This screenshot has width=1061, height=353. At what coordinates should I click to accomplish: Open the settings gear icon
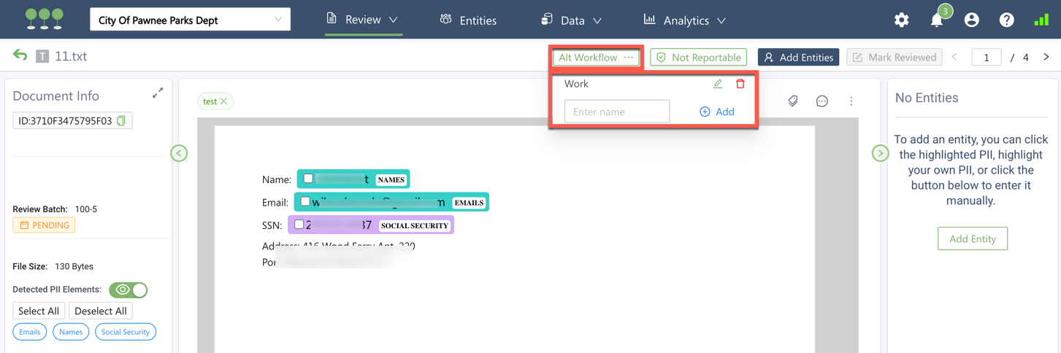point(902,20)
